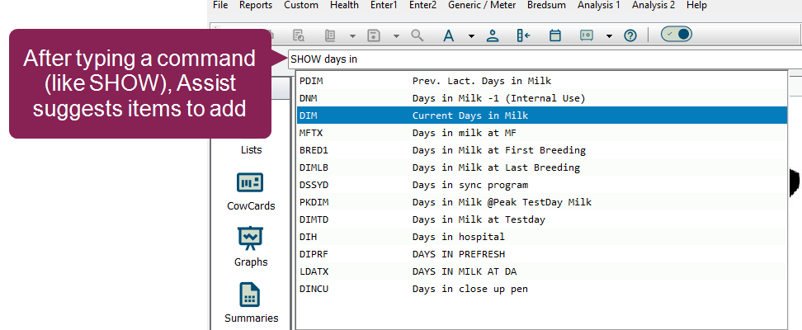
Task: Click the calendar toolbar icon
Action: click(x=555, y=35)
